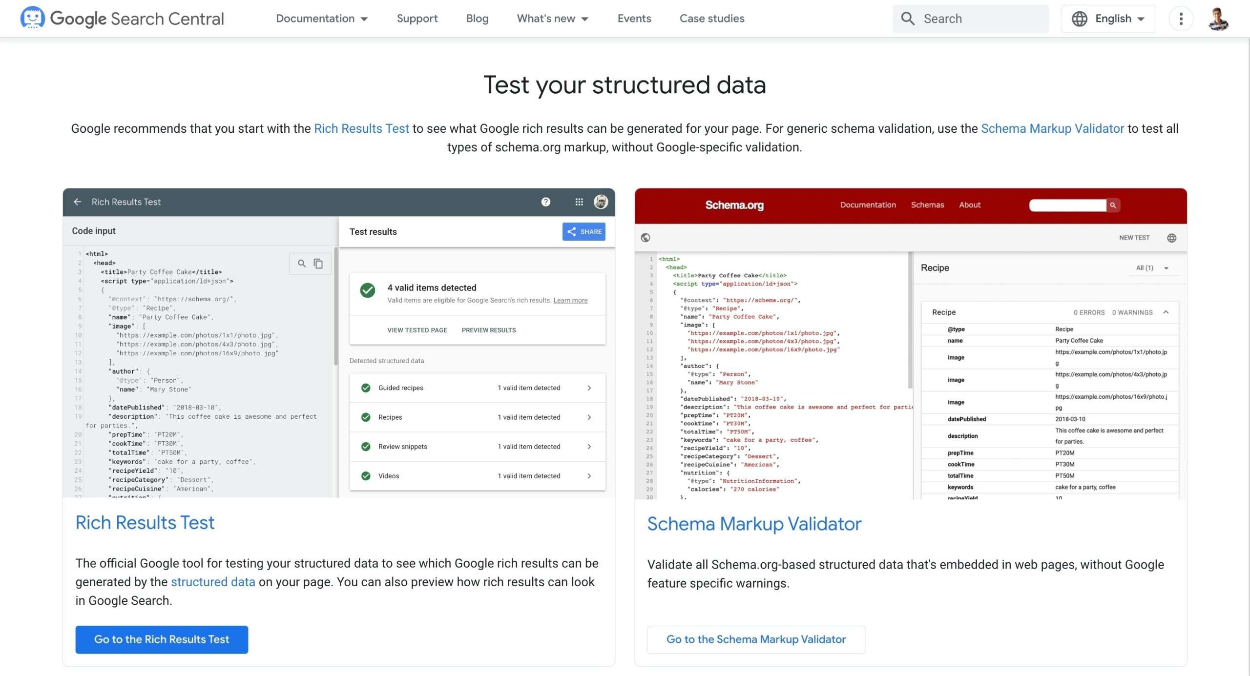Click the code input vertical scrollbar

click(336, 306)
